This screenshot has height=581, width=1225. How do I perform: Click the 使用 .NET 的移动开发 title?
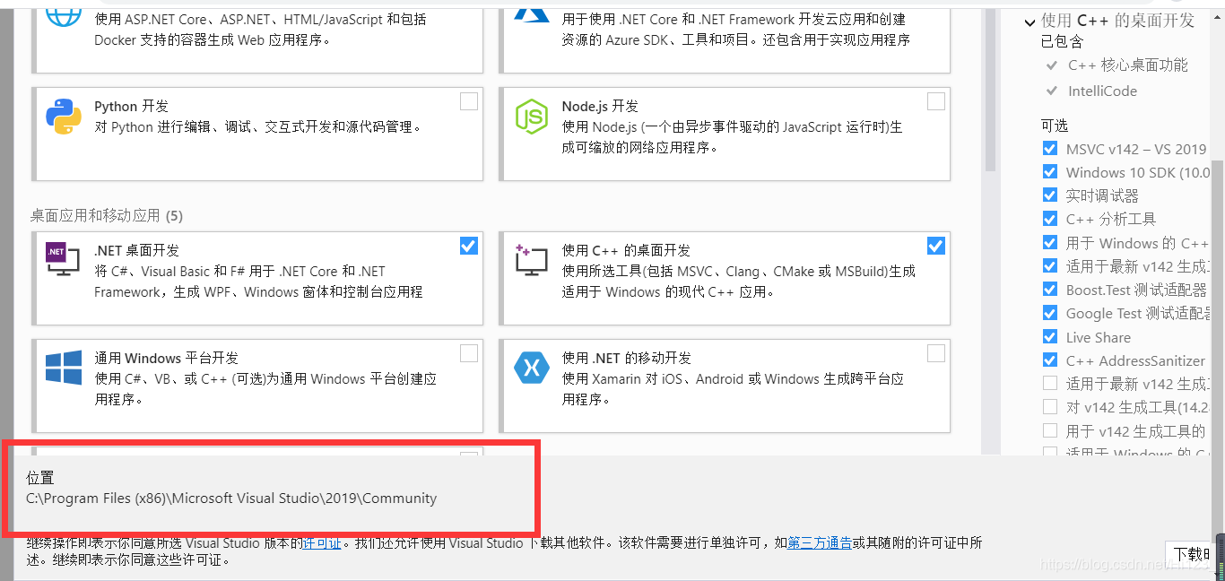pyautogui.click(x=627, y=358)
